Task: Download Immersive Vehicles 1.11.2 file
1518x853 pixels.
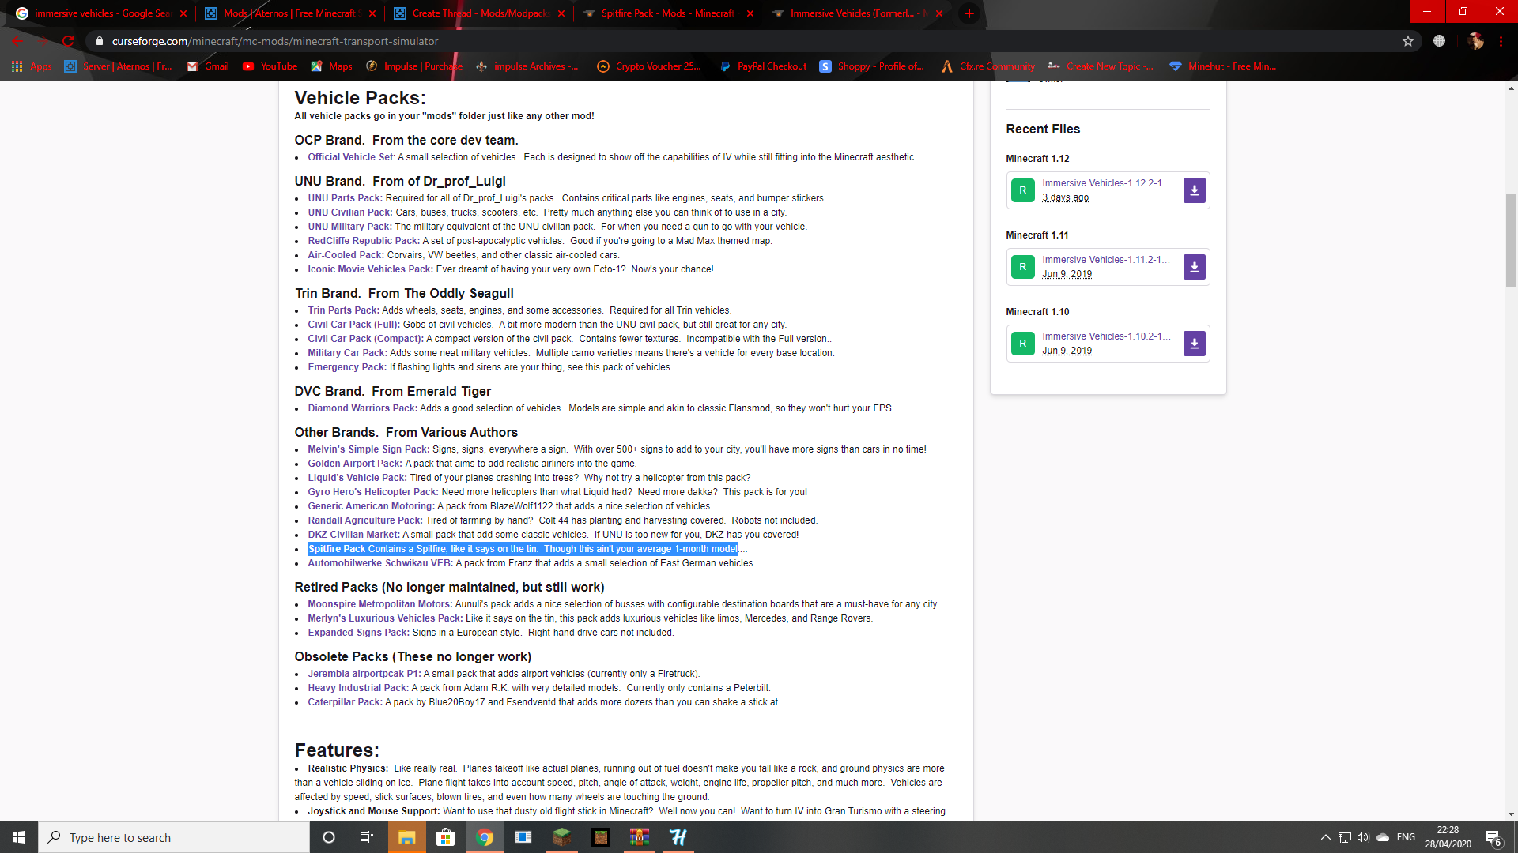Action: pyautogui.click(x=1194, y=267)
